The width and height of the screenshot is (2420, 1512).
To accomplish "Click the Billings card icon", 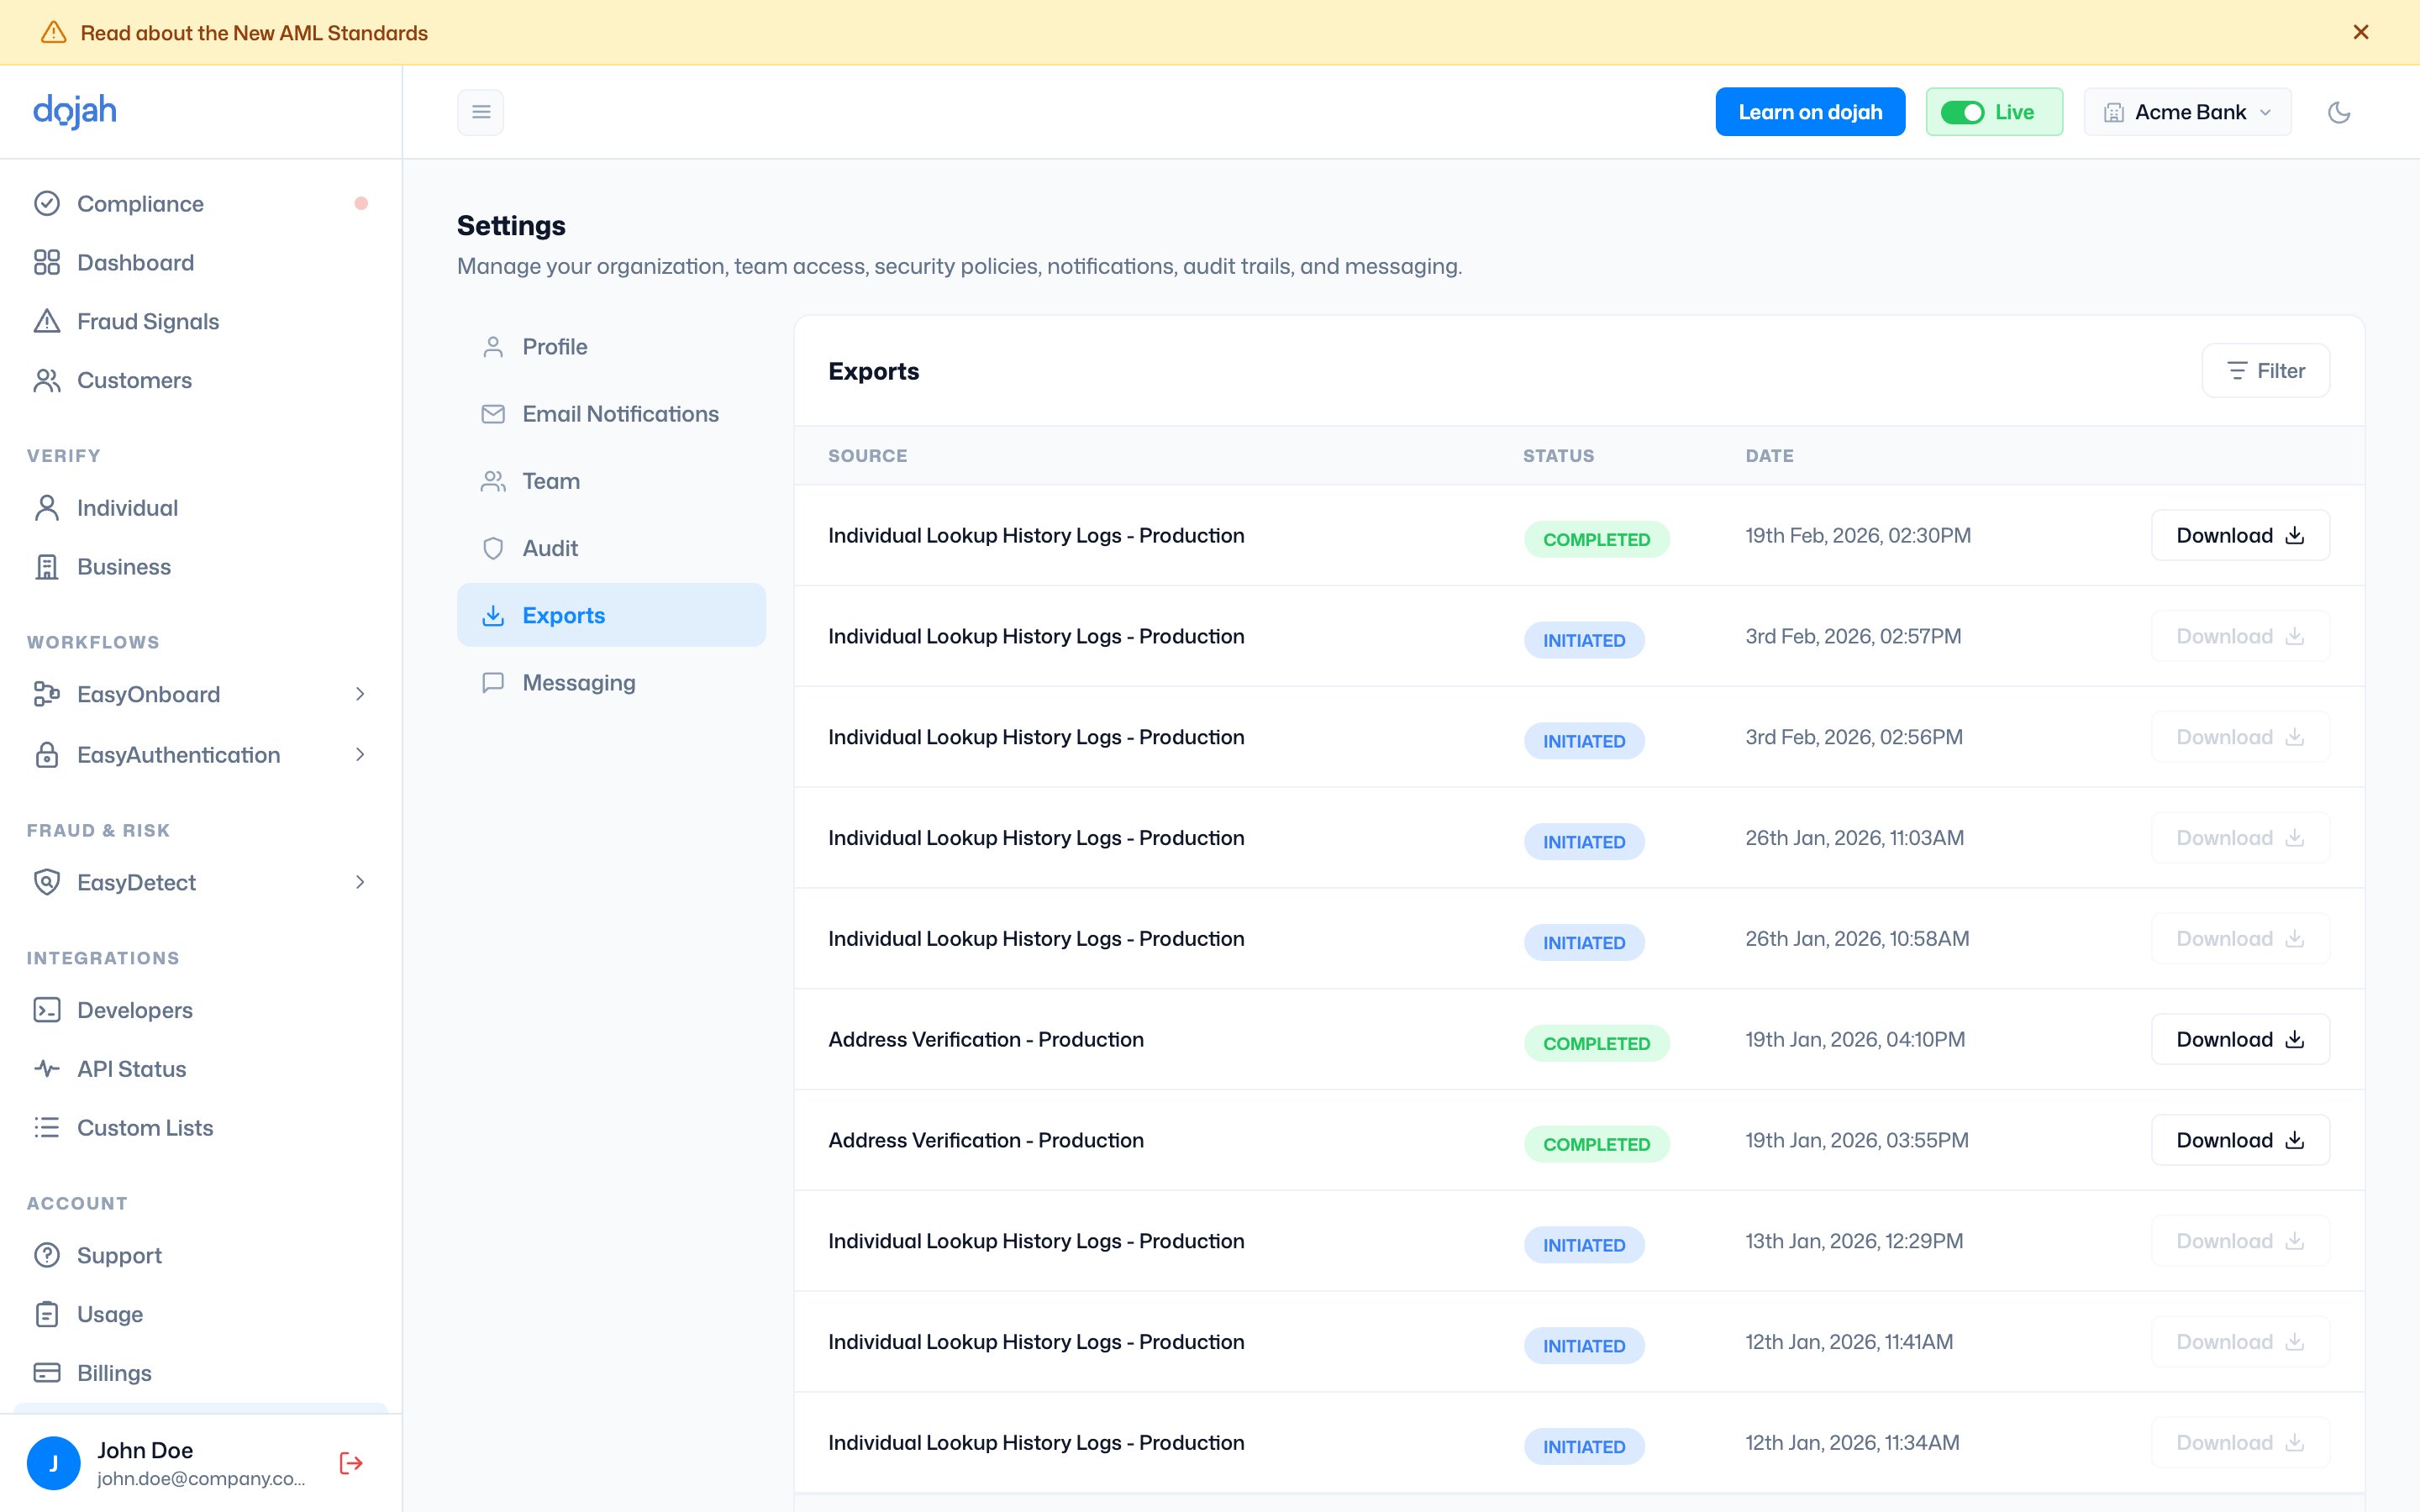I will tap(47, 1373).
